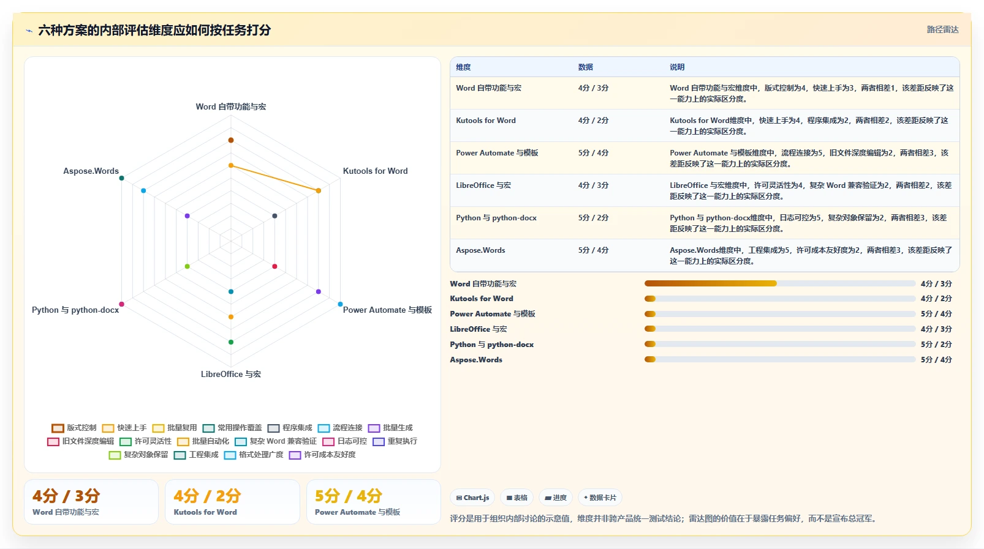The width and height of the screenshot is (984, 549).
Task: Toggle the 流程连接 legend entry
Action: pos(340,428)
